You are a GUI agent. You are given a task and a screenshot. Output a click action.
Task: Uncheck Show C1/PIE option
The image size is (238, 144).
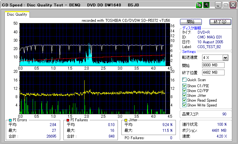tap(184, 86)
